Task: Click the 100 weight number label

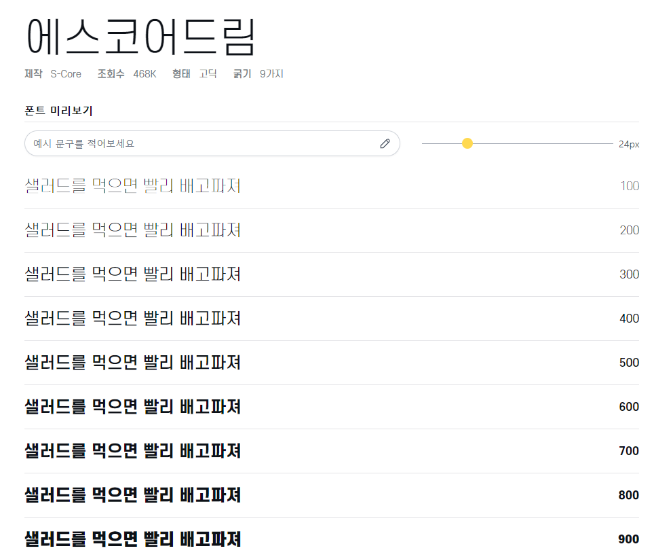Action: tap(630, 186)
